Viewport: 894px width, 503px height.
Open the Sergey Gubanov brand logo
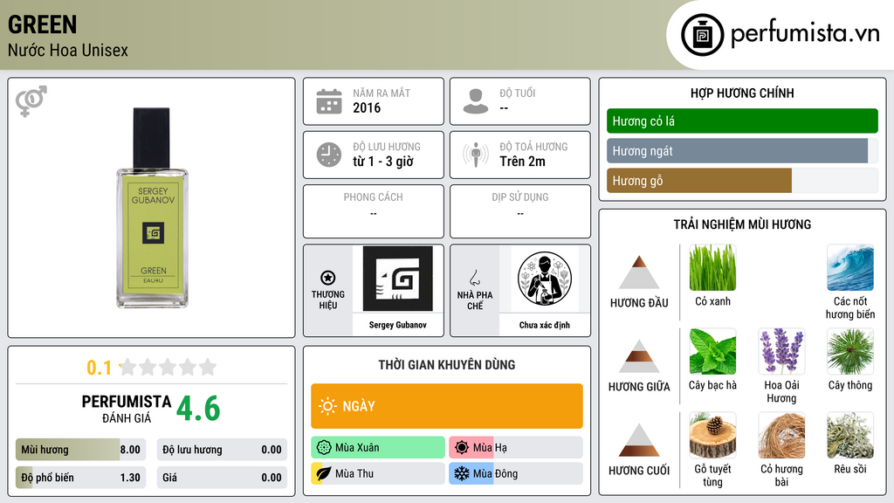(x=398, y=279)
